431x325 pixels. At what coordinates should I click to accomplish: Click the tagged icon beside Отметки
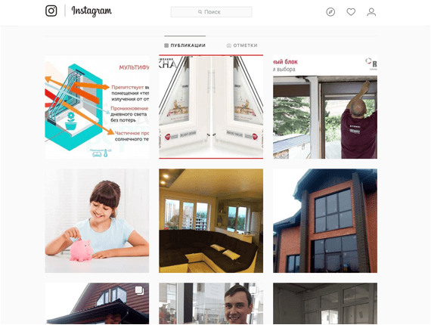[228, 45]
